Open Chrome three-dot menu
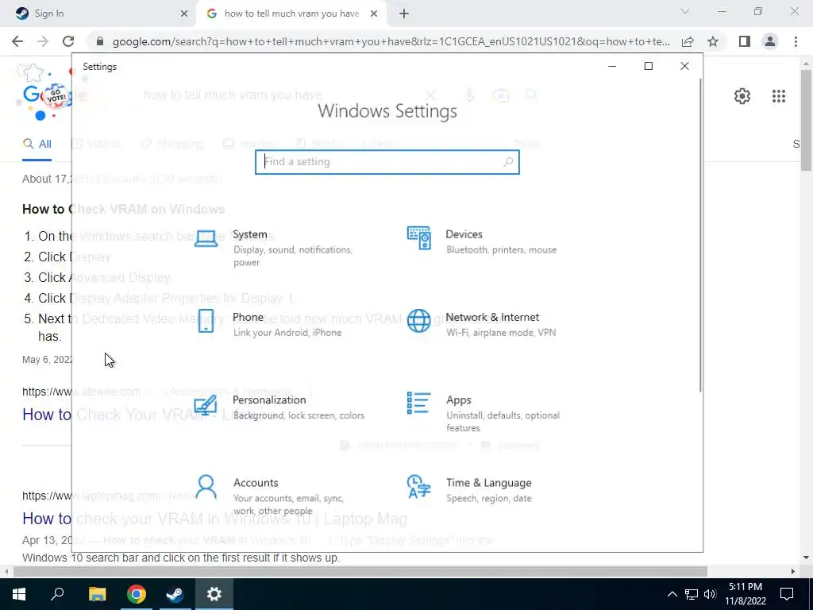The width and height of the screenshot is (813, 610). [796, 41]
